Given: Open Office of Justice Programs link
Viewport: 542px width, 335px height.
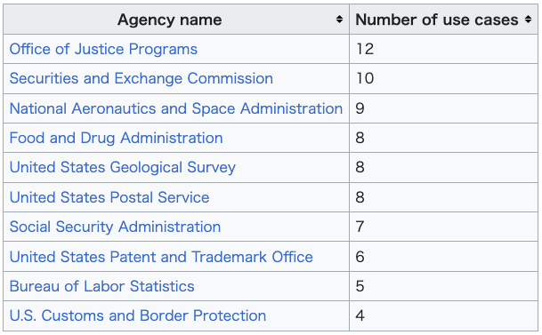Looking at the screenshot, I should pos(103,49).
